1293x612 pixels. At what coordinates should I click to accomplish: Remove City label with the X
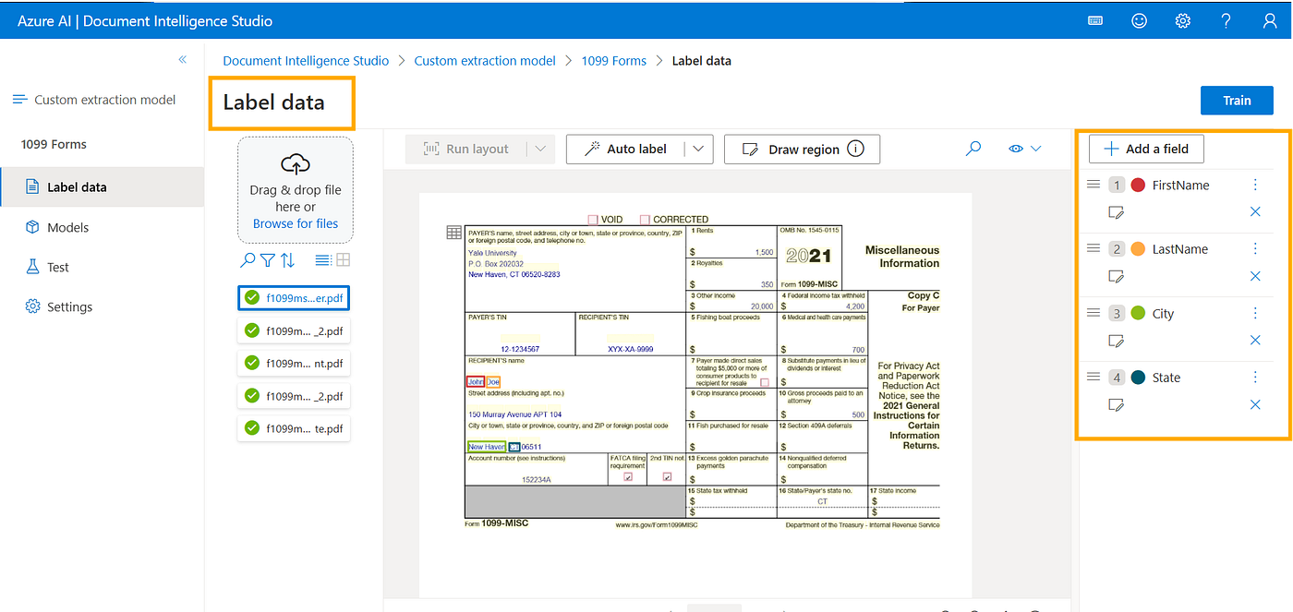pos(1255,341)
